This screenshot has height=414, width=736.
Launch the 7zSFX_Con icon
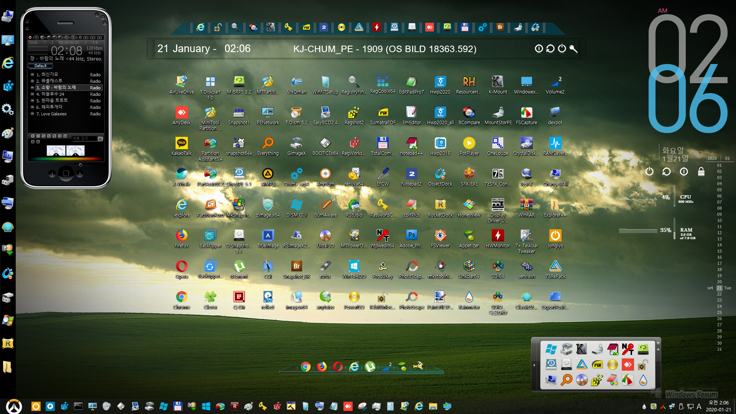click(498, 177)
